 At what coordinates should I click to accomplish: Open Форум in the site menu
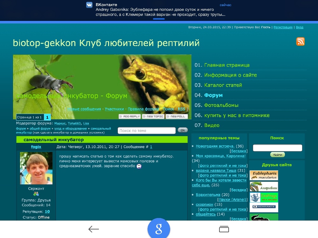tap(213, 95)
